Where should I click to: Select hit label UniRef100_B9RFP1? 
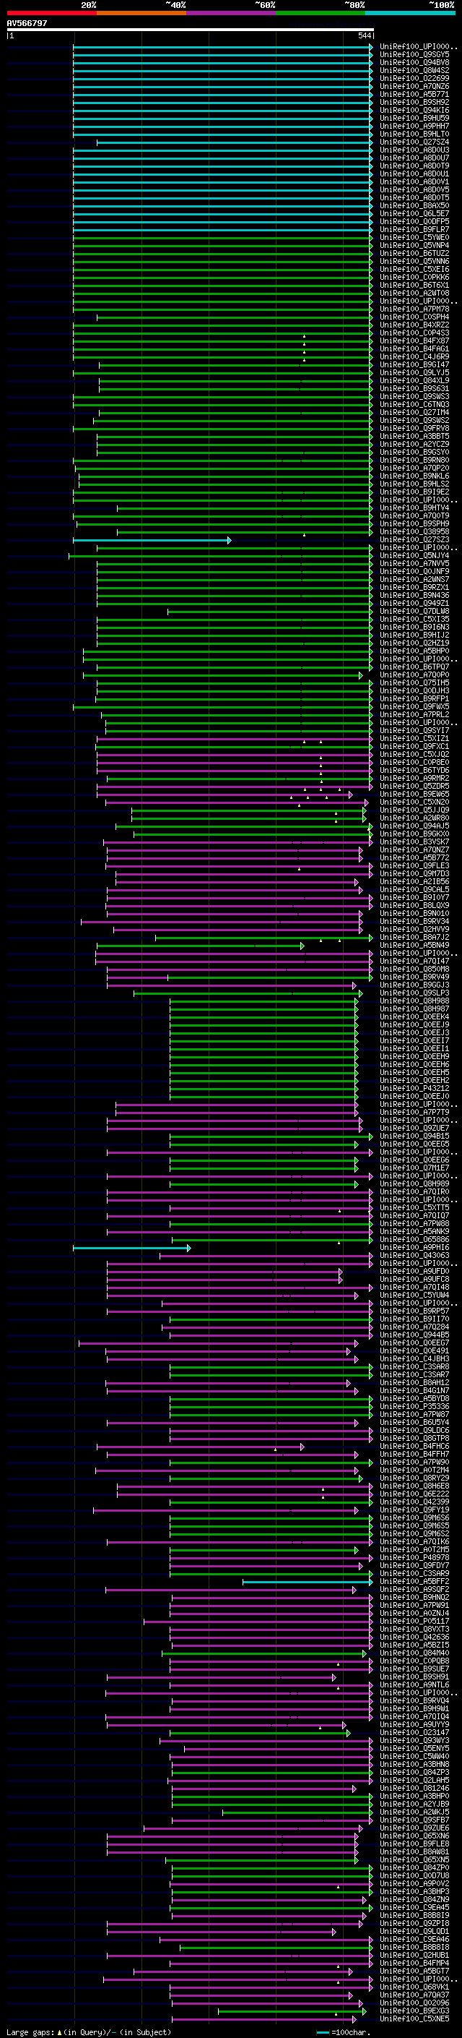point(414,698)
